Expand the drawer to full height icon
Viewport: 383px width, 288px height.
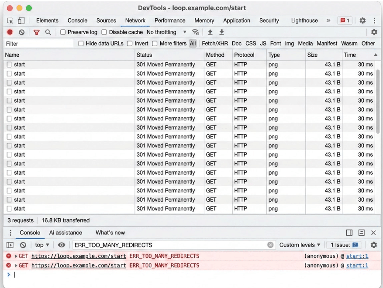click(362, 233)
